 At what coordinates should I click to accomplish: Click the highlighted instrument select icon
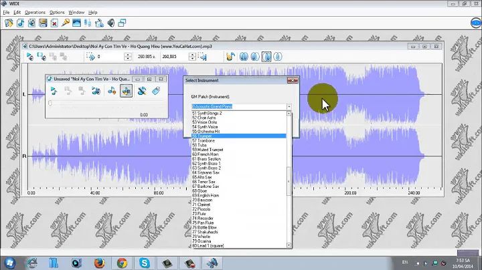(126, 91)
